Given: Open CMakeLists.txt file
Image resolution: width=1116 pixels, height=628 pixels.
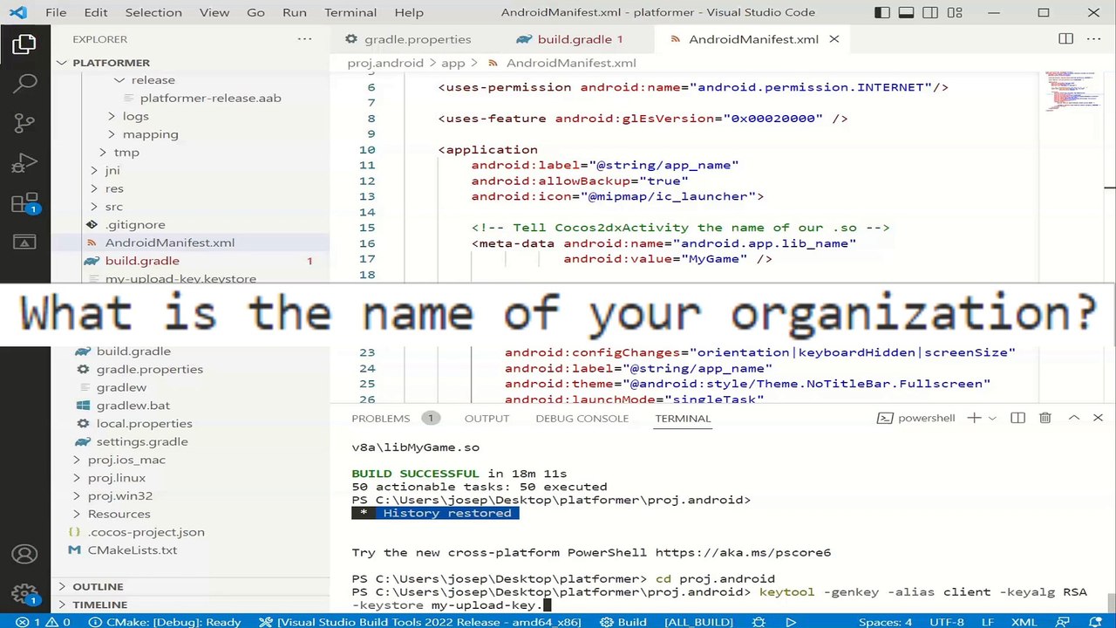Looking at the screenshot, I should 132,550.
